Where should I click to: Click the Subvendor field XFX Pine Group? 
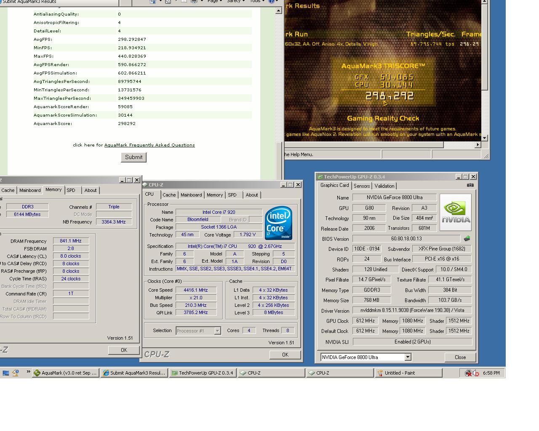442,249
